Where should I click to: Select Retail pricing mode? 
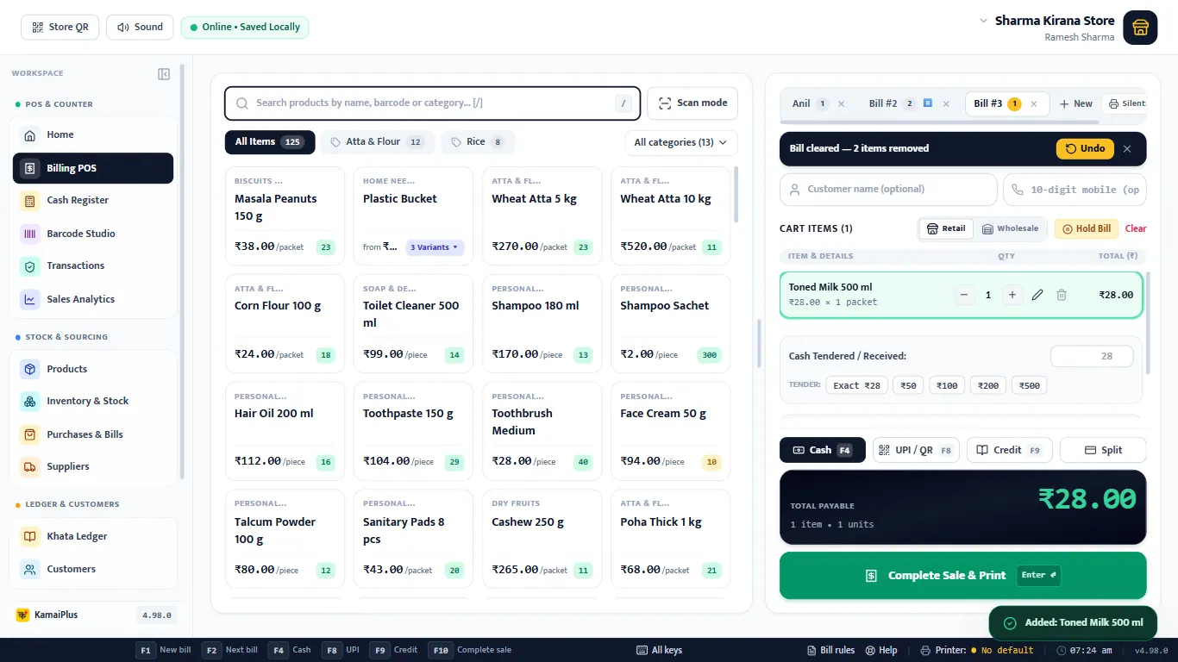(x=946, y=228)
